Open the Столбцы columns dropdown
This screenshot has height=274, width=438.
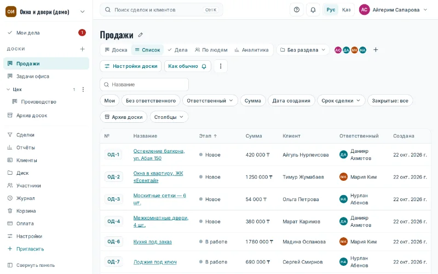point(169,117)
